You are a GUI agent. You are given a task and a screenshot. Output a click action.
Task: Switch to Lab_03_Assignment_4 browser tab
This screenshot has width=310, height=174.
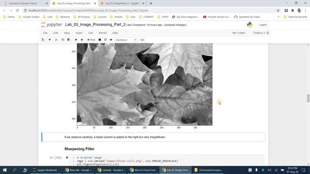122,3
